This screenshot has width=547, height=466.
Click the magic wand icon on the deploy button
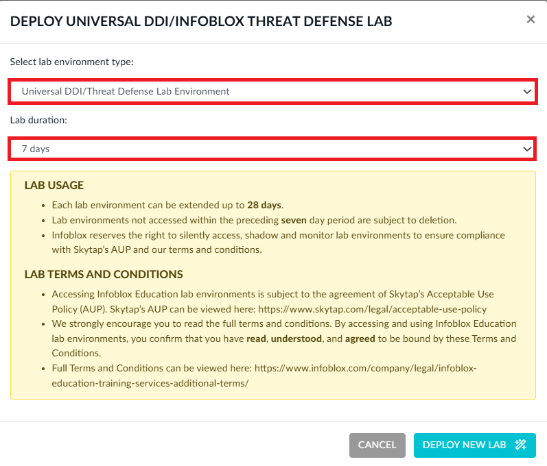(x=520, y=445)
